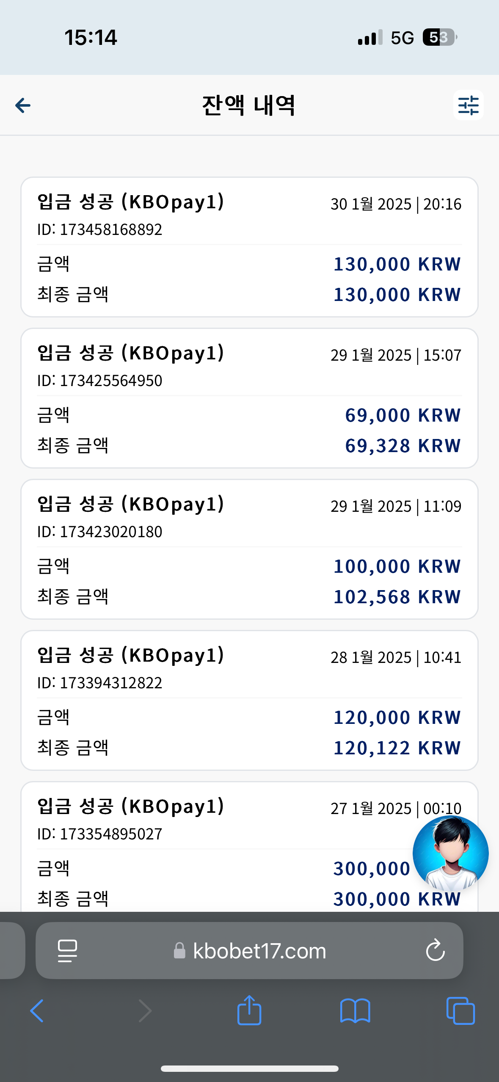
Task: Open the Safari bookmarks icon
Action: (355, 1011)
